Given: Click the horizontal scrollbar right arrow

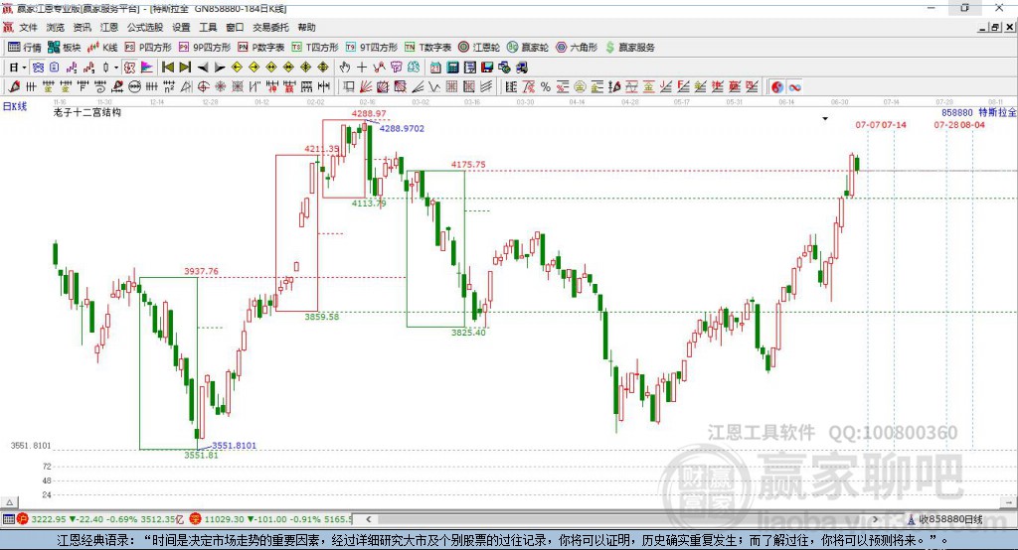Looking at the screenshot, I should 875,519.
